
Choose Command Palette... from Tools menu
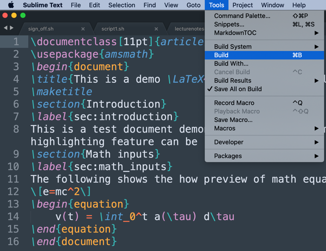click(264, 16)
